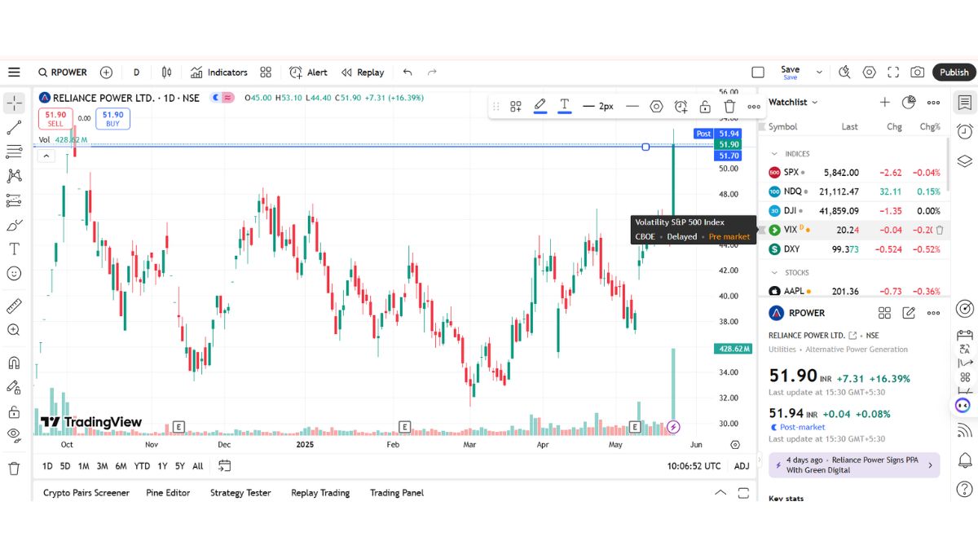
Task: Change the D chart interval
Action: (x=136, y=73)
